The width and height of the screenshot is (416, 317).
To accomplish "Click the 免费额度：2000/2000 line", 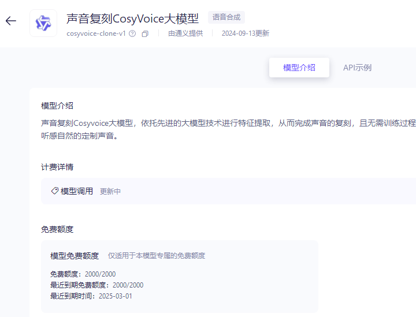I will tap(83, 274).
